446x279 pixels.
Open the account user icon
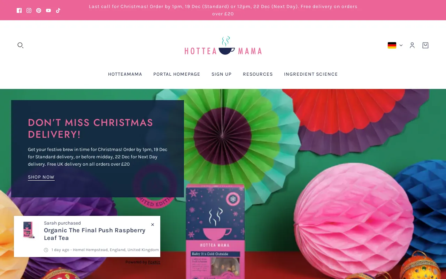(x=412, y=45)
